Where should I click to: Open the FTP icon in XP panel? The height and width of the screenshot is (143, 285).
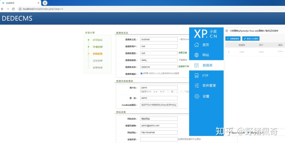coord(196,75)
